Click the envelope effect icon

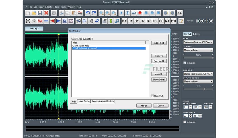71,21
